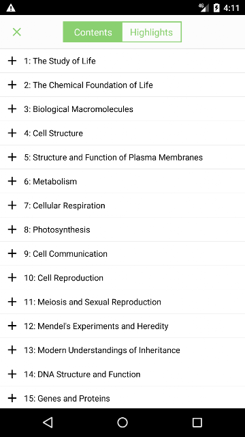The width and height of the screenshot is (245, 437).
Task: Select Meiosis and Sexual Reproduction chapter
Action: tap(122, 302)
